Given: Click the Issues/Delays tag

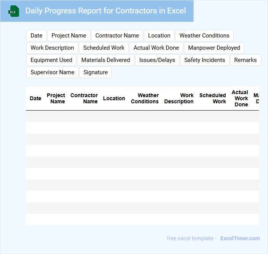Looking at the screenshot, I should [157, 60].
